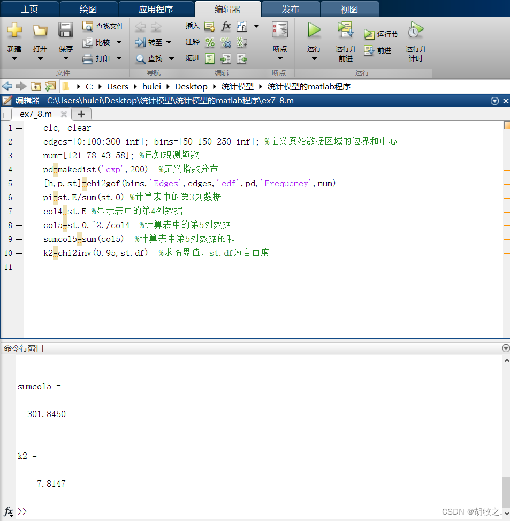This screenshot has height=521, width=510.
Task: Click the uncomment icon in 注释 row
Action: pyautogui.click(x=226, y=42)
